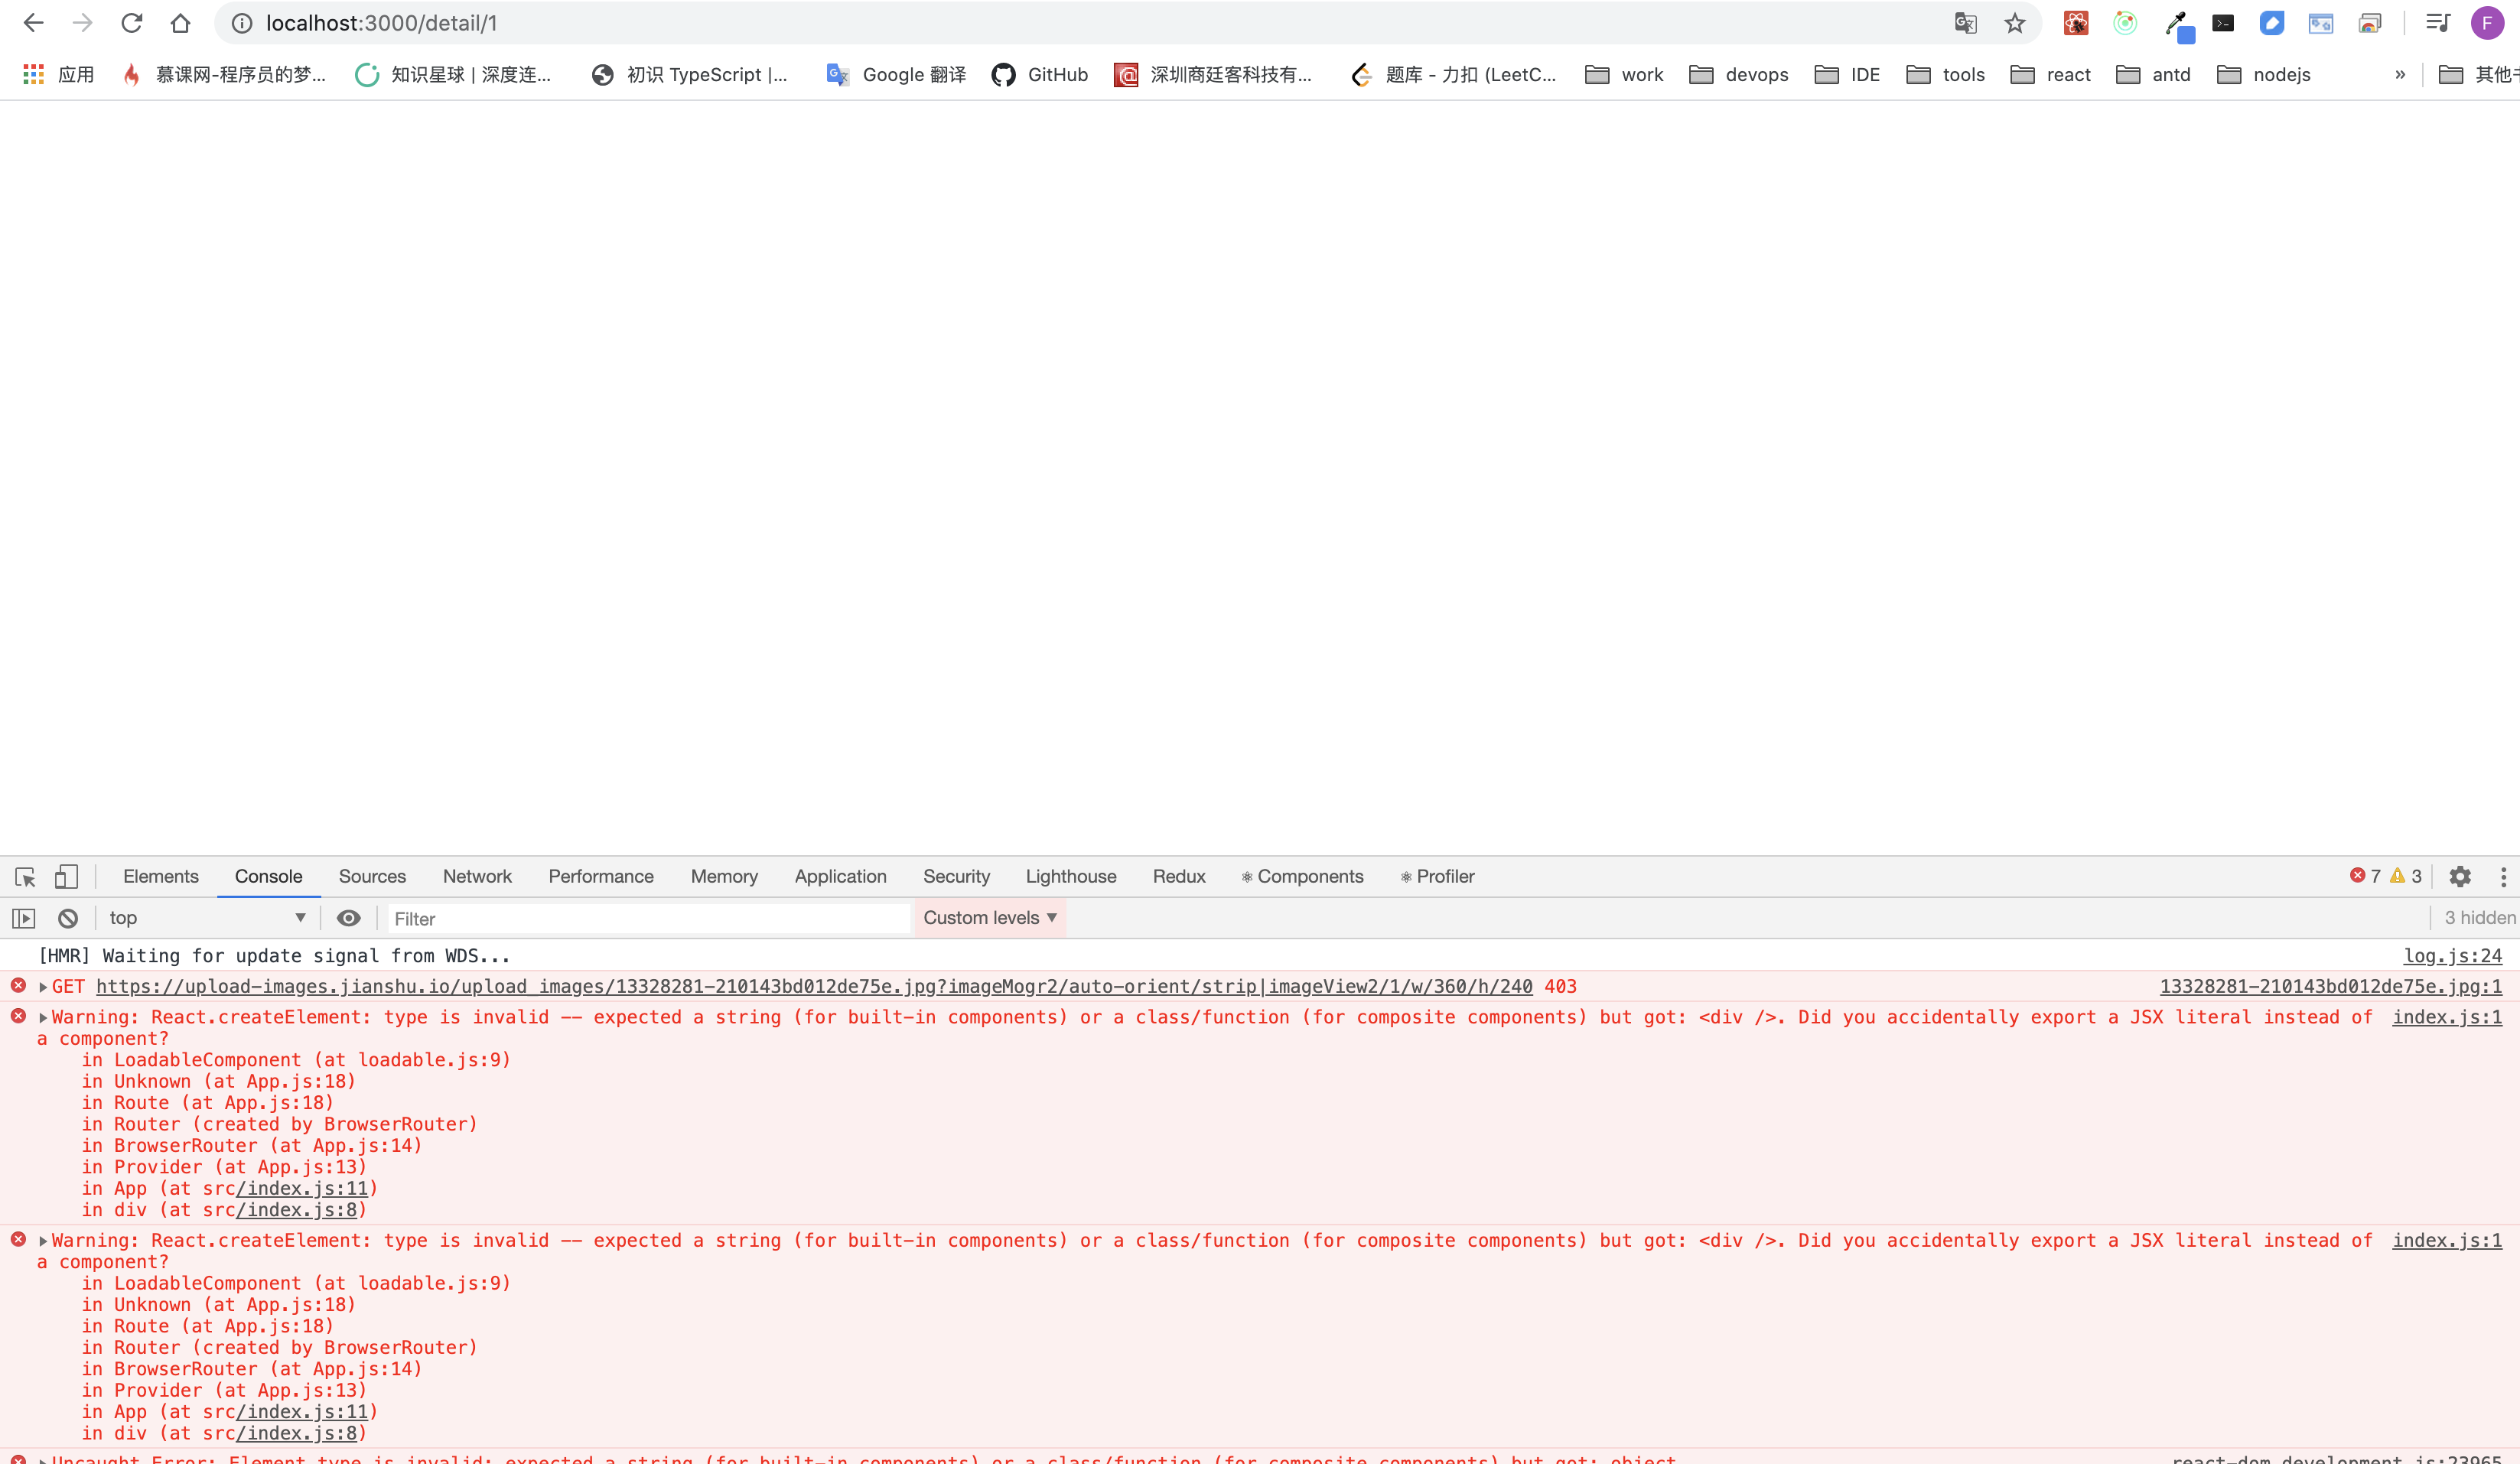Show console sidebar panel icon
Screen dimensions: 2520x1464
point(24,918)
